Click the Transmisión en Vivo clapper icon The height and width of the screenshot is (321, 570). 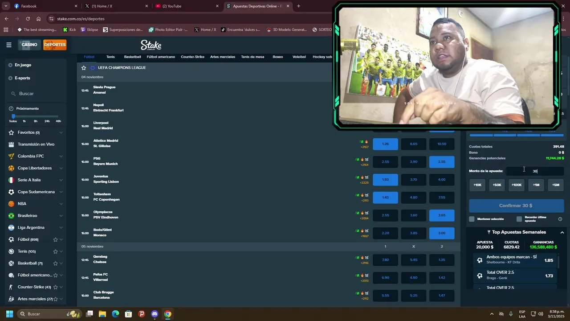point(11,144)
